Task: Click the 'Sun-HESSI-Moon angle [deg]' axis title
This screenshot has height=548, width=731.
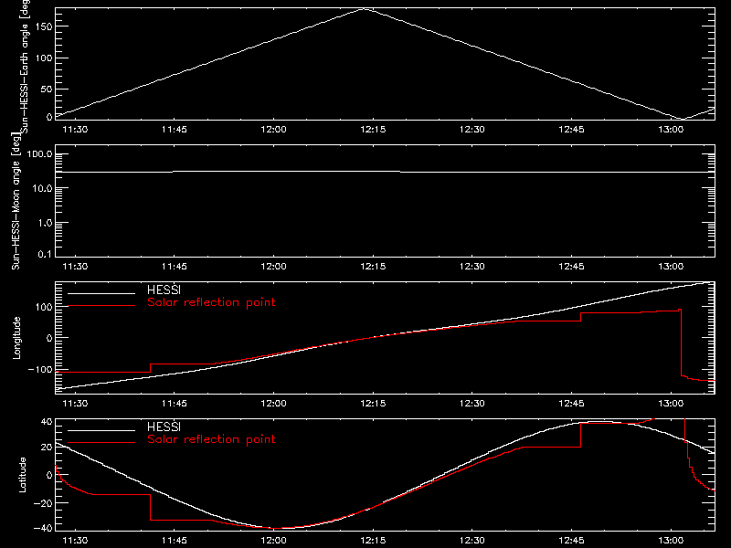Action: (x=16, y=201)
